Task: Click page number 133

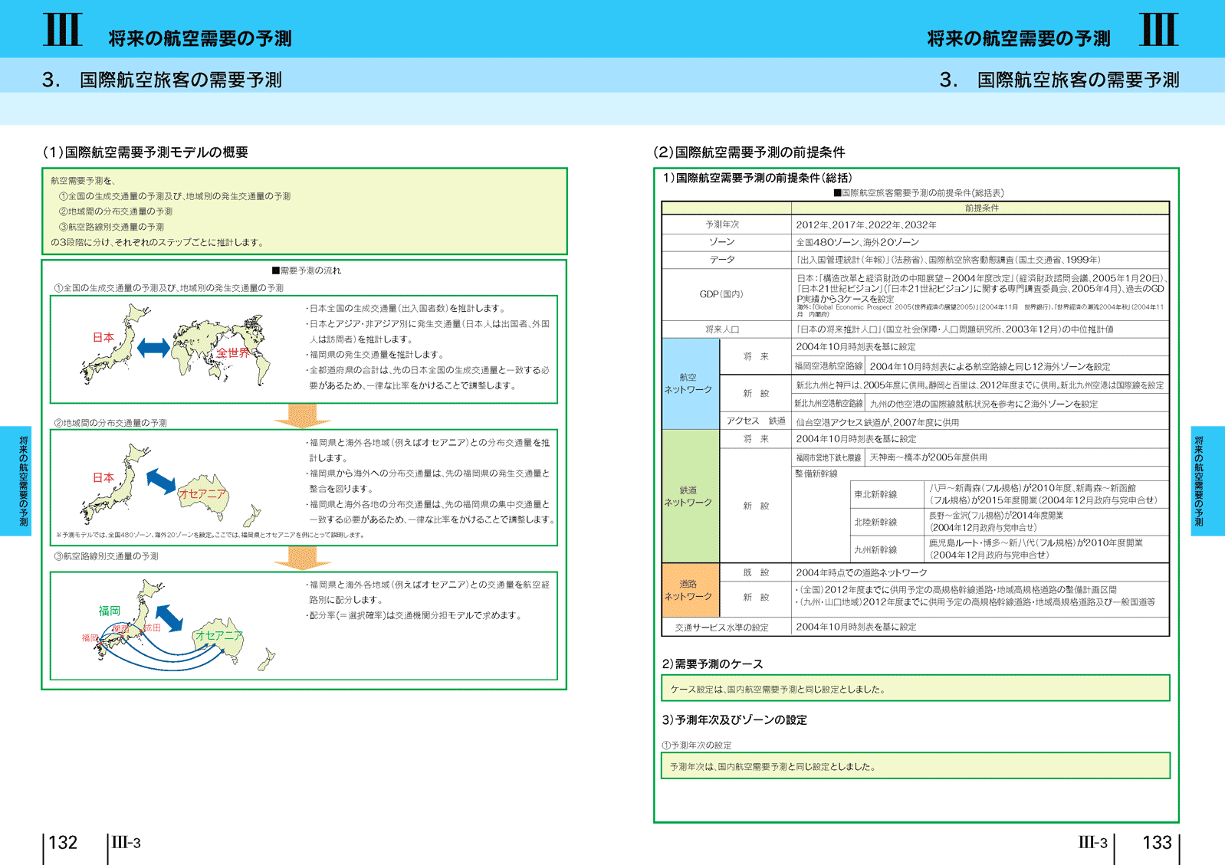Action: click(1157, 843)
